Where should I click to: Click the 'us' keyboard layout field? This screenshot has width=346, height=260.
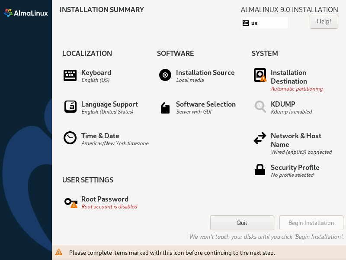tap(264, 23)
